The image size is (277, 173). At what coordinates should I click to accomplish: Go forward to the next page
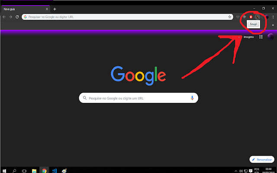pos(10,17)
